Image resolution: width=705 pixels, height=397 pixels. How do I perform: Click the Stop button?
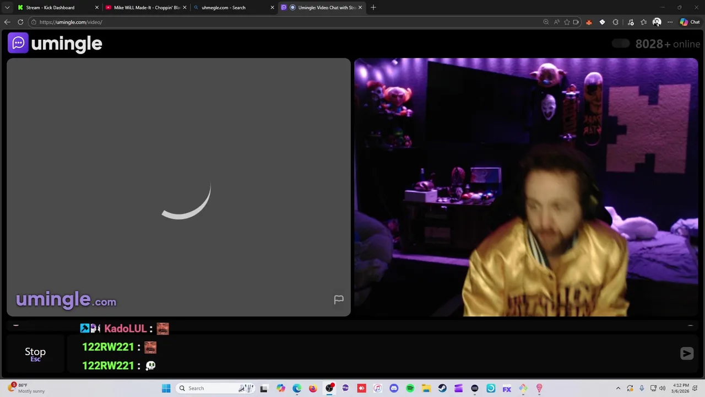coord(35,354)
